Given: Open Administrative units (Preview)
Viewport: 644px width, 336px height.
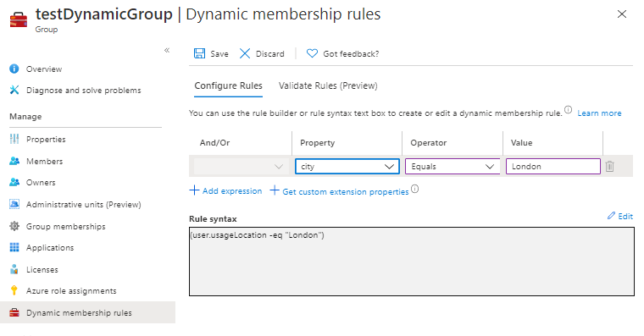Looking at the screenshot, I should pos(83,204).
